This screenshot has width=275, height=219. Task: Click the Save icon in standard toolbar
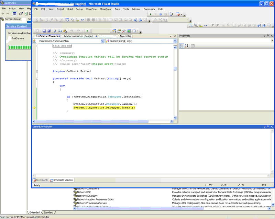(x=44, y=31)
